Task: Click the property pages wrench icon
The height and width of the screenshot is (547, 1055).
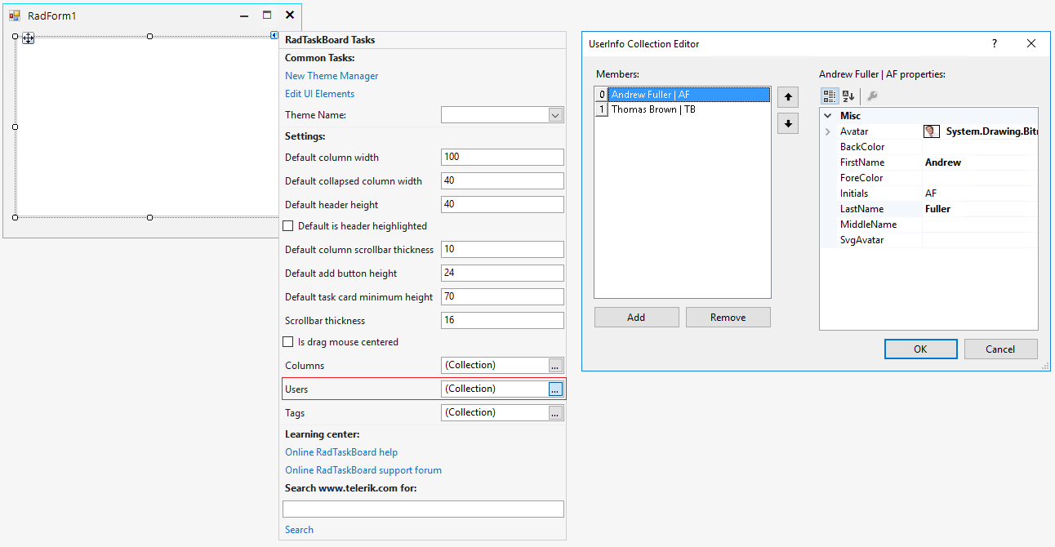Action: point(873,96)
